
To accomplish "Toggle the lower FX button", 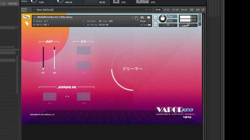I will click(x=84, y=66).
